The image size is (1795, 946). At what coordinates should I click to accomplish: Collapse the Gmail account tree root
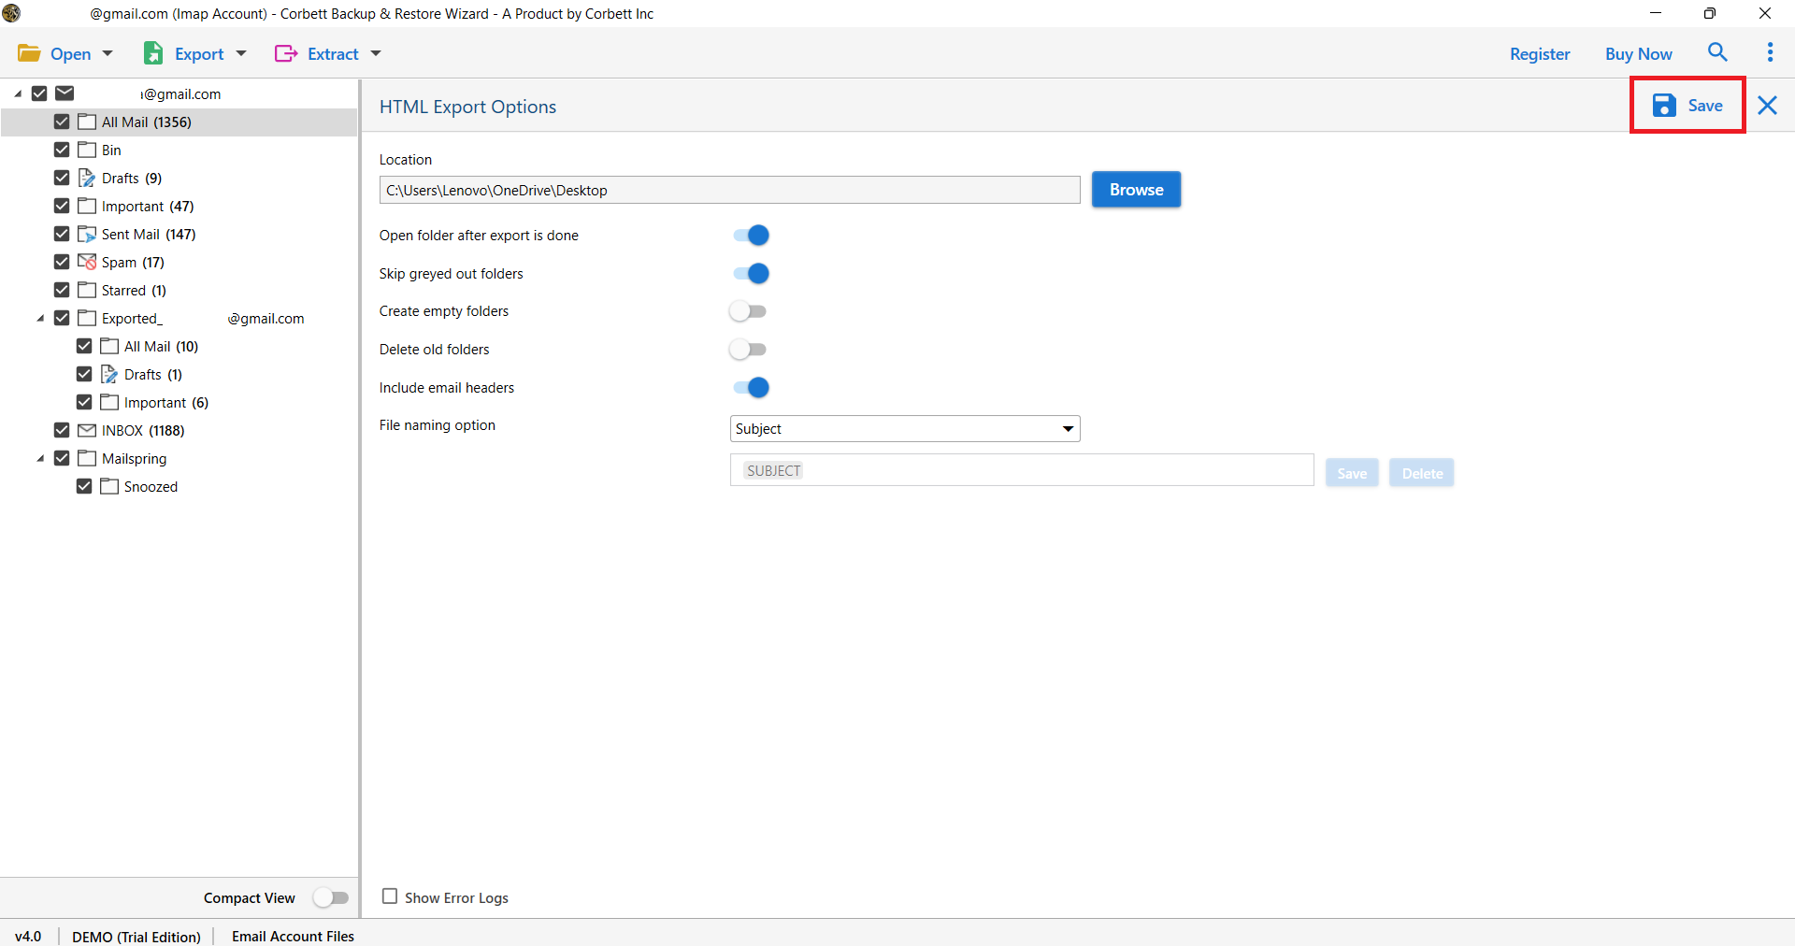pyautogui.click(x=18, y=93)
